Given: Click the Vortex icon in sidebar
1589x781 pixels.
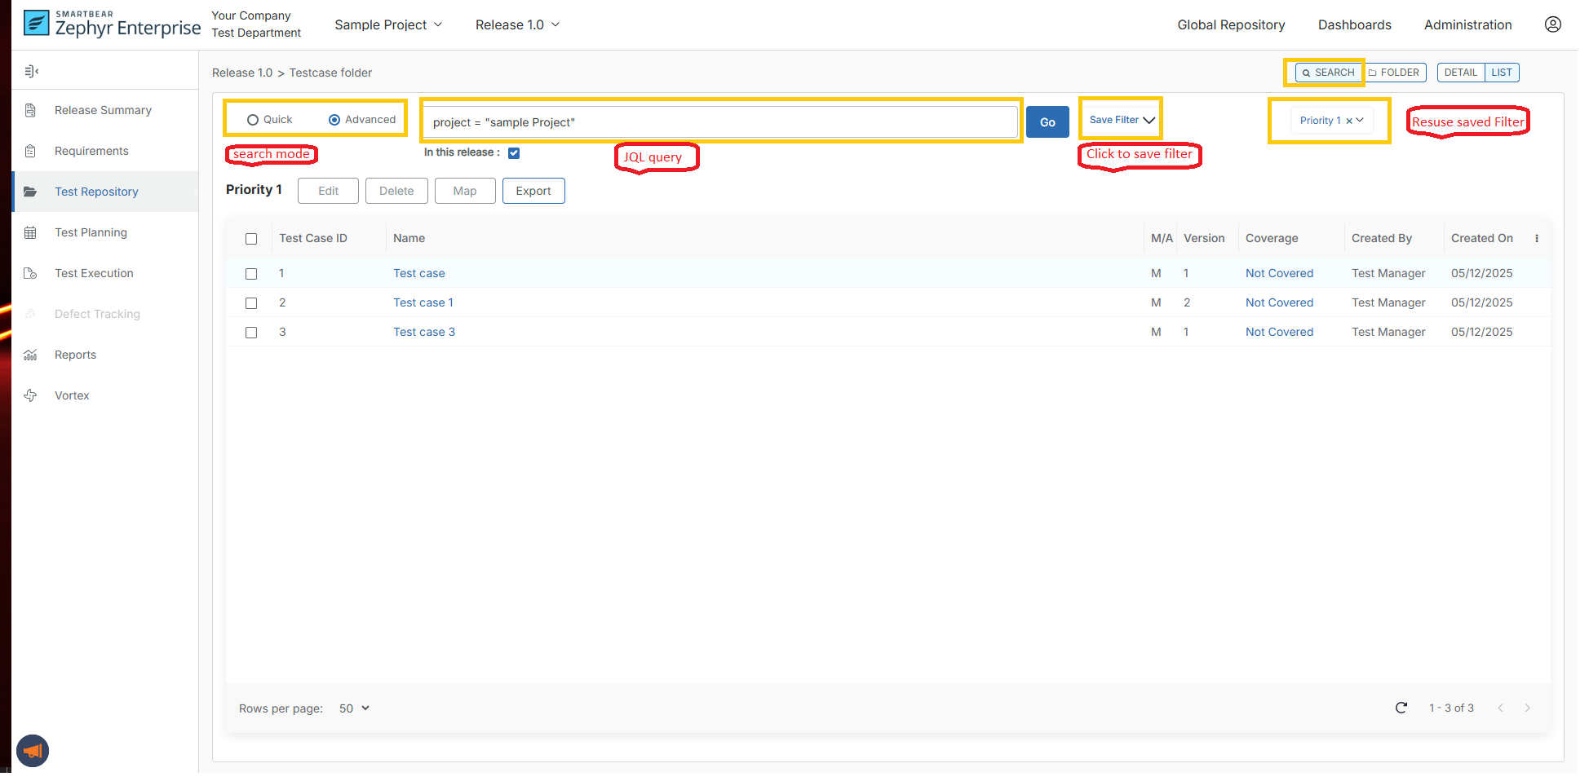Looking at the screenshot, I should pyautogui.click(x=31, y=395).
